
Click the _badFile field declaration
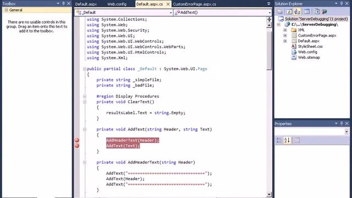point(125,85)
